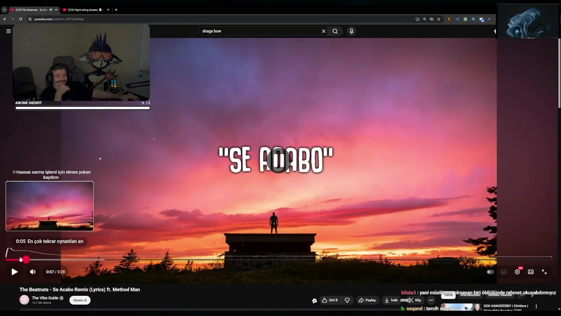Subscribe using the 'Abone ol' button

80,300
